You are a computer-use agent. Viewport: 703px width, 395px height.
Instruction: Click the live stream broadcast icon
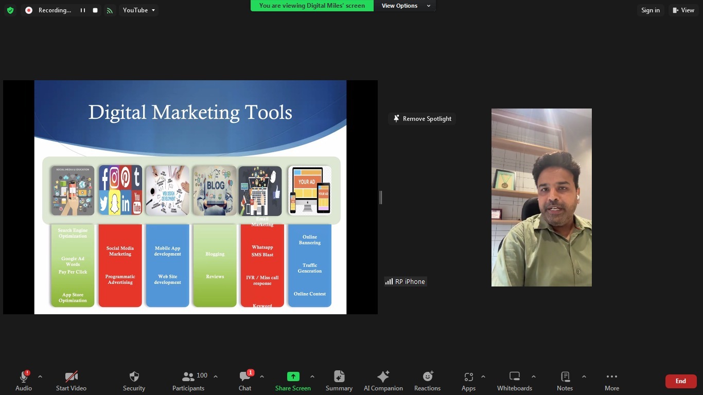point(110,10)
